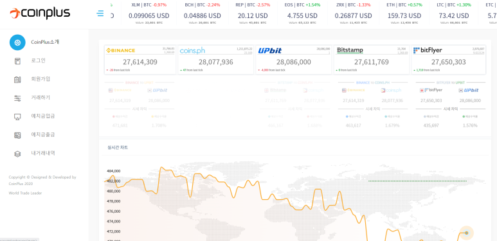
Task: Click the UPbit logo in the top card
Action: tap(270, 50)
